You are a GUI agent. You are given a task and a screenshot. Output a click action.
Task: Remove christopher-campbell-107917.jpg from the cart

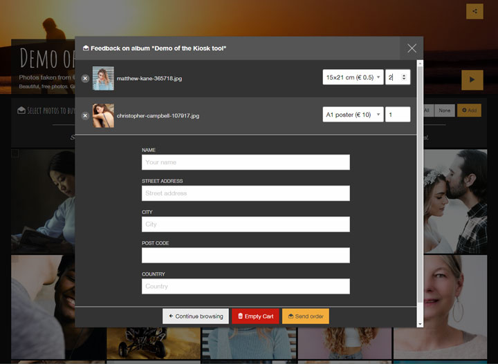pyautogui.click(x=85, y=116)
